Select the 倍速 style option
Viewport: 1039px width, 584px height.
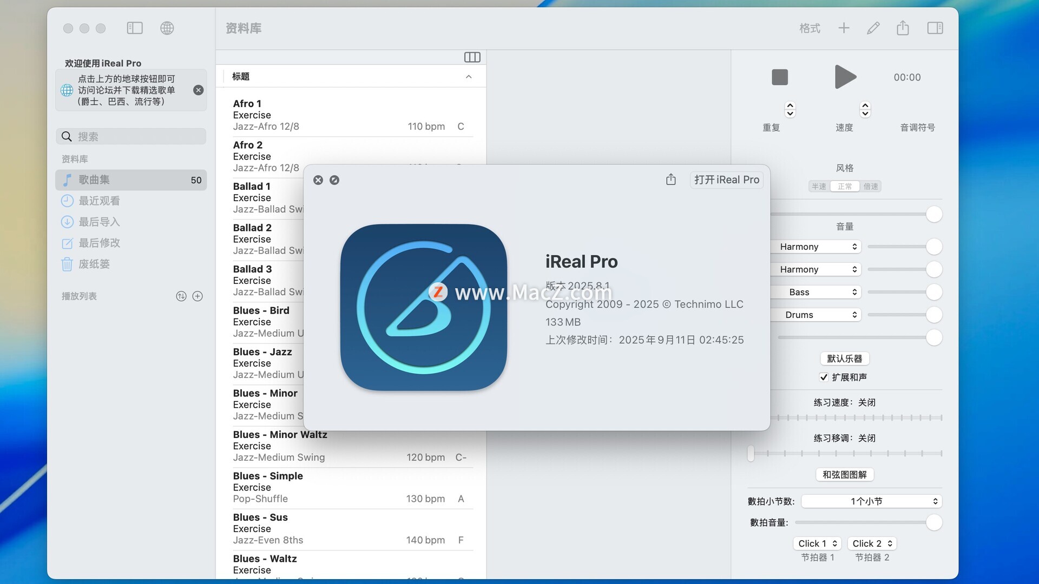(871, 187)
